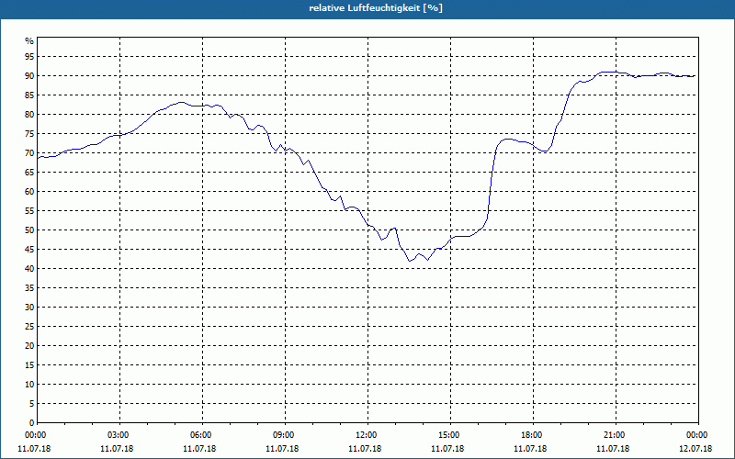Click the 15 y-axis label

29,364
